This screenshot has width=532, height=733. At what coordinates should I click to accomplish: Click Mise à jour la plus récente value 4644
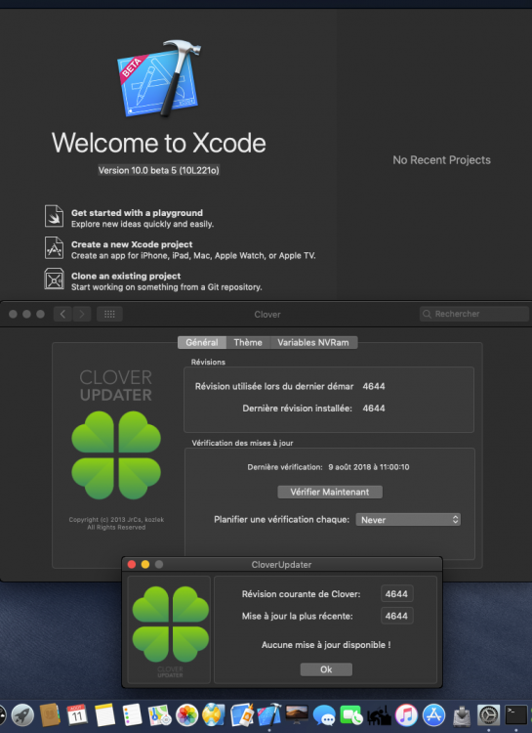[x=396, y=616]
